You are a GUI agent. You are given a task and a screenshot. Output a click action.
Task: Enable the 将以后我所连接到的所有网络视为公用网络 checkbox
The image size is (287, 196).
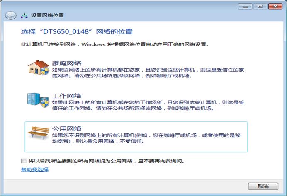pos(24,161)
